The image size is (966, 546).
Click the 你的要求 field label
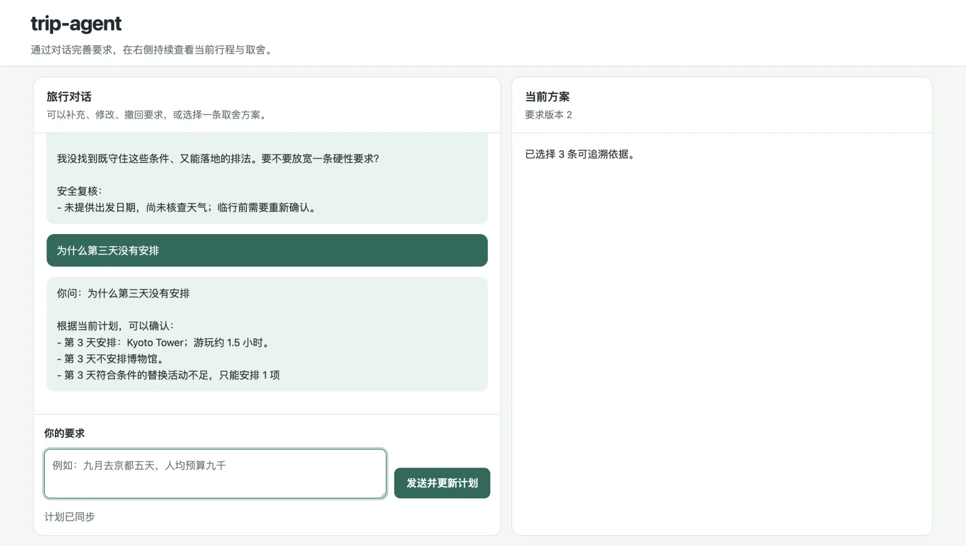pyautogui.click(x=65, y=433)
